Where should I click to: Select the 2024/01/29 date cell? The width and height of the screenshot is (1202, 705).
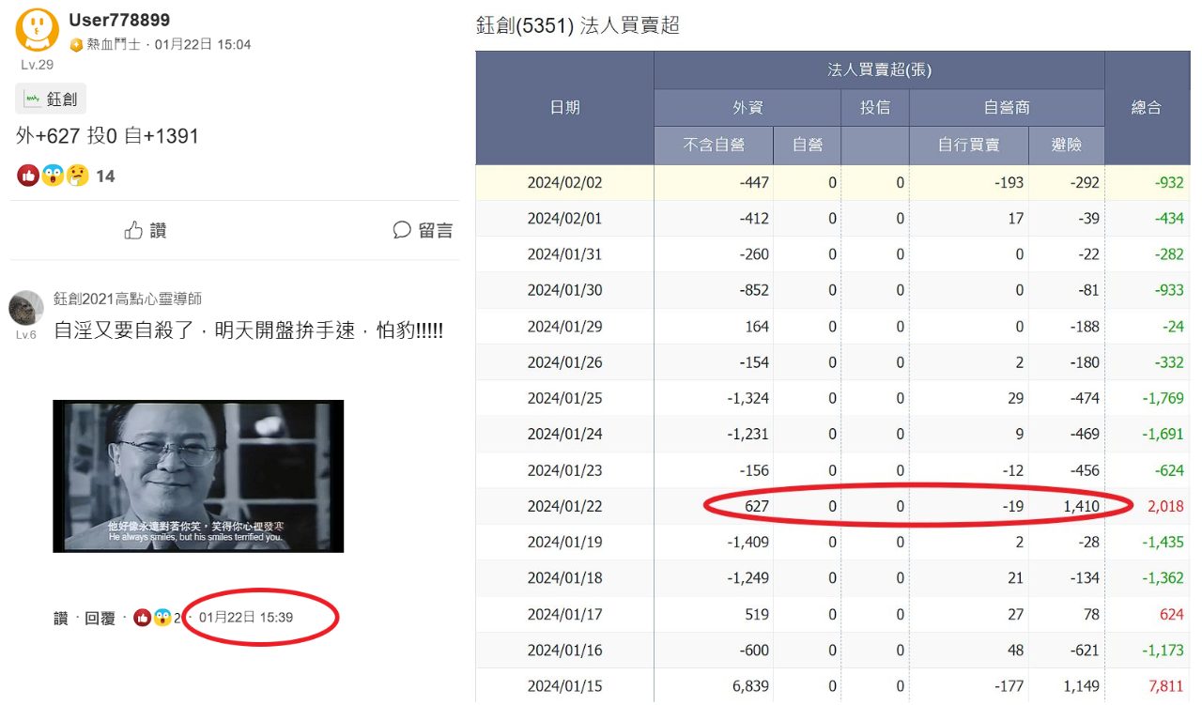tap(564, 327)
